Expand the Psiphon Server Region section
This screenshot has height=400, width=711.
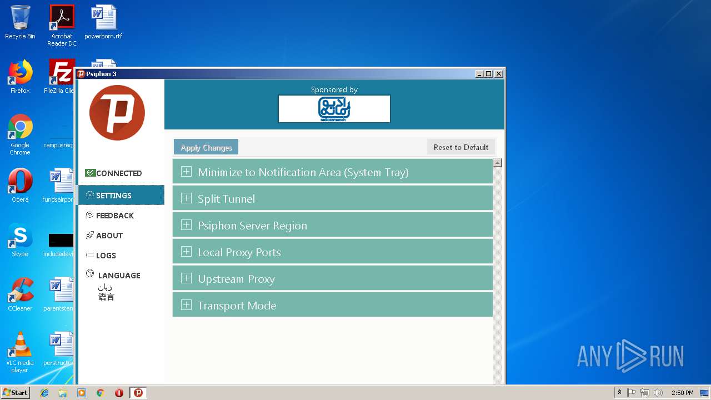click(x=333, y=226)
